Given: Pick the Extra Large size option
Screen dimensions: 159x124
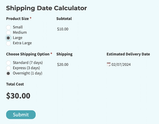Looking at the screenshot, I should click(8, 43).
